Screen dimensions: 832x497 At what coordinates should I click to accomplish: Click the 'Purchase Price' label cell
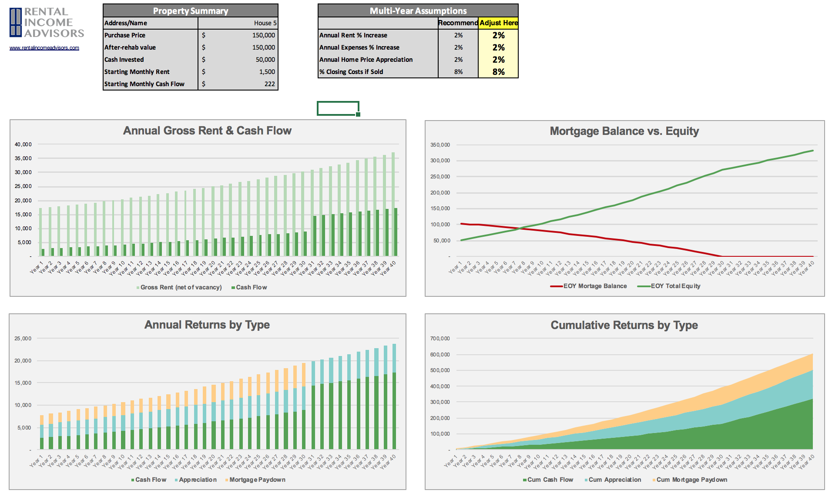click(x=151, y=35)
